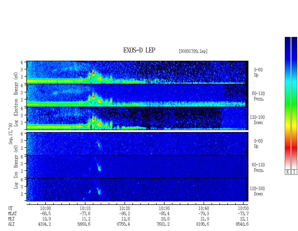Click the Log Electron Energy (eV) axis label
Screen dimensions: 298x231
coord(16,99)
